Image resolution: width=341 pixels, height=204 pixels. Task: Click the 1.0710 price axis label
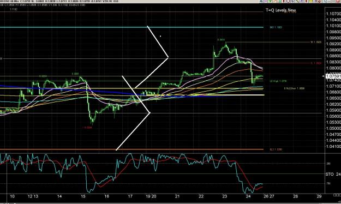pos(333,86)
